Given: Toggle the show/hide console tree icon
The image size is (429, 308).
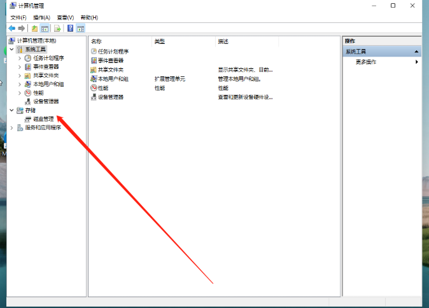Looking at the screenshot, I should tap(45, 29).
